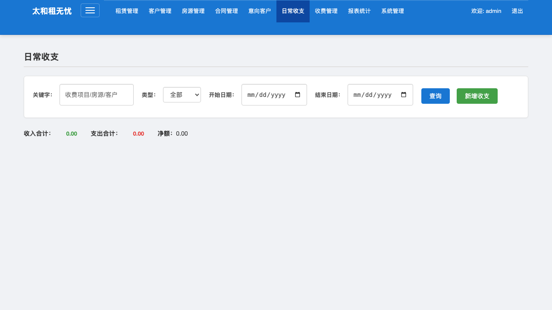
Task: Open calendar picker in 结束日期 field
Action: 404,95
